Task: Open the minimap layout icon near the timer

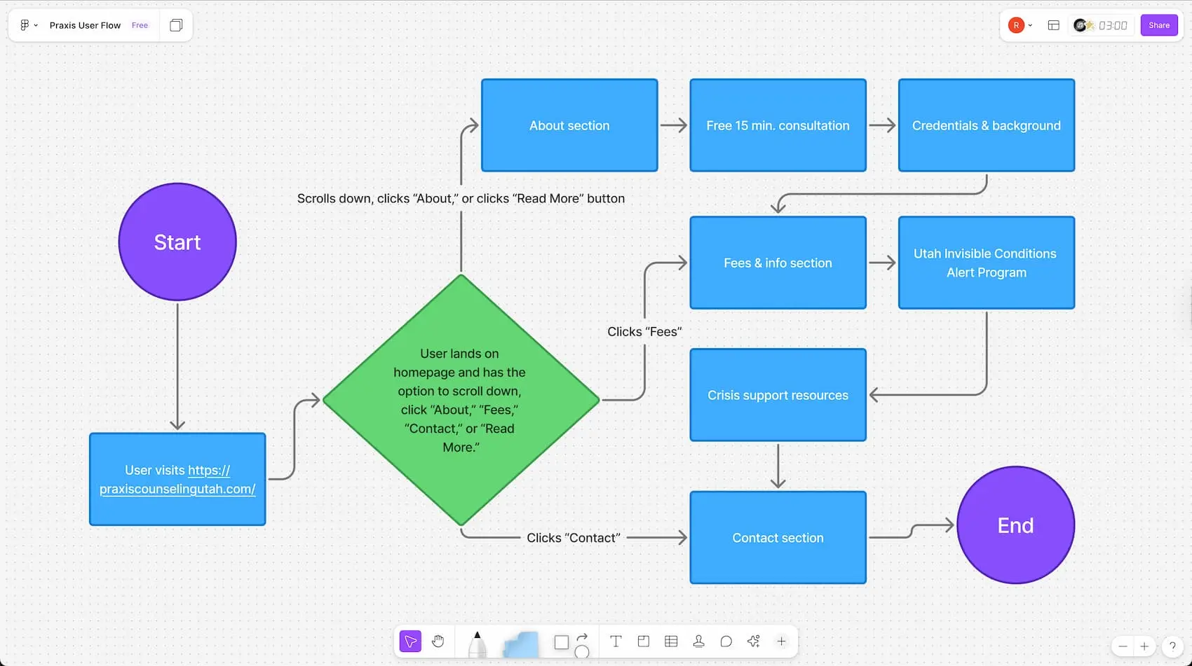Action: click(1053, 25)
